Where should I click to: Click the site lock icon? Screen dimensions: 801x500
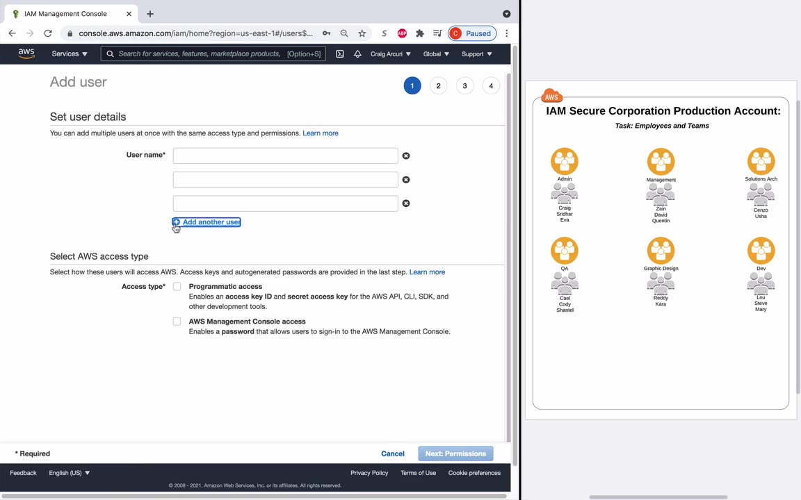pos(70,33)
